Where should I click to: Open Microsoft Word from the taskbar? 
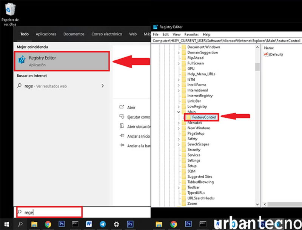point(88,224)
